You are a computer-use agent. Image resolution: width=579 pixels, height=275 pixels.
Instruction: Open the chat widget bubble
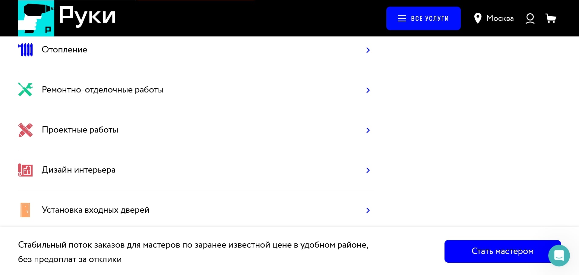pyautogui.click(x=559, y=255)
